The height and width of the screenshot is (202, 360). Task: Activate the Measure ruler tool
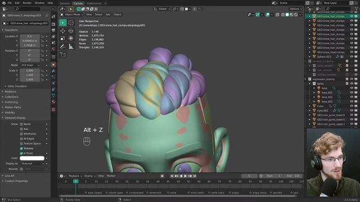click(71, 47)
